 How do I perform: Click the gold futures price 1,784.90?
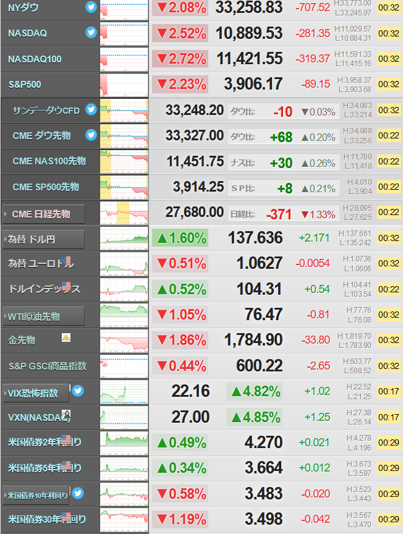(253, 340)
